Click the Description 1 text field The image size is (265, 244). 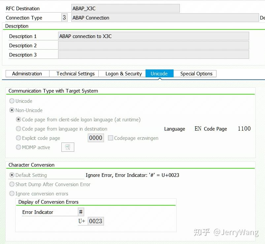coord(153,36)
